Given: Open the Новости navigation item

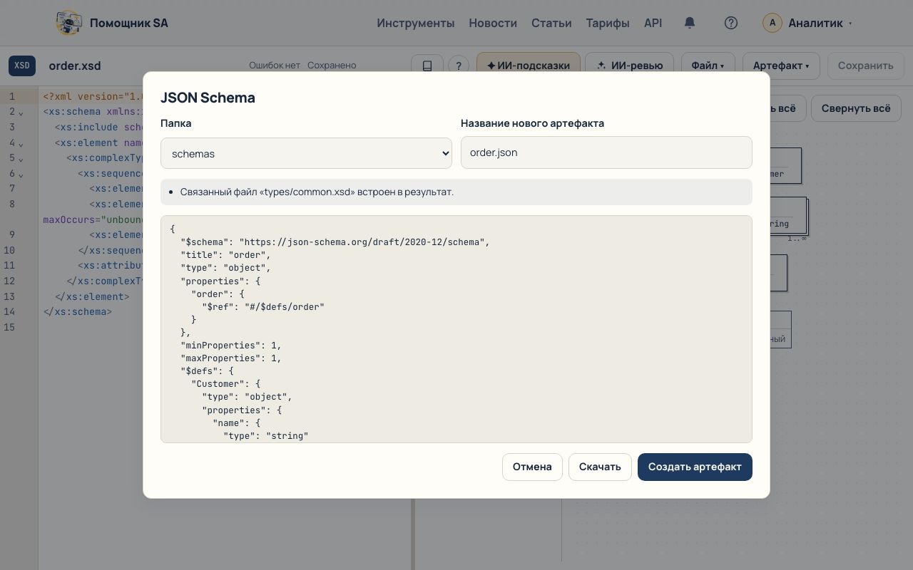Looking at the screenshot, I should pos(493,23).
